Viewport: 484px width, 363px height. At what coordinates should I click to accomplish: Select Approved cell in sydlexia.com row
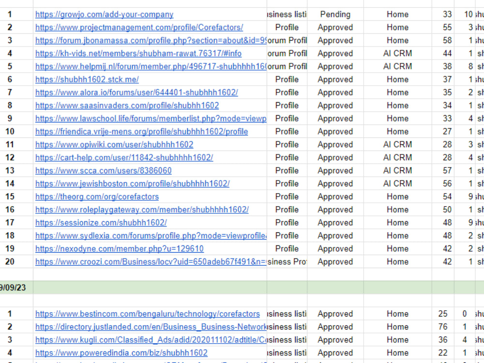click(335, 236)
